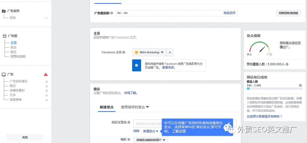Click the info icon next to 预估覆盖人数

[287, 64]
